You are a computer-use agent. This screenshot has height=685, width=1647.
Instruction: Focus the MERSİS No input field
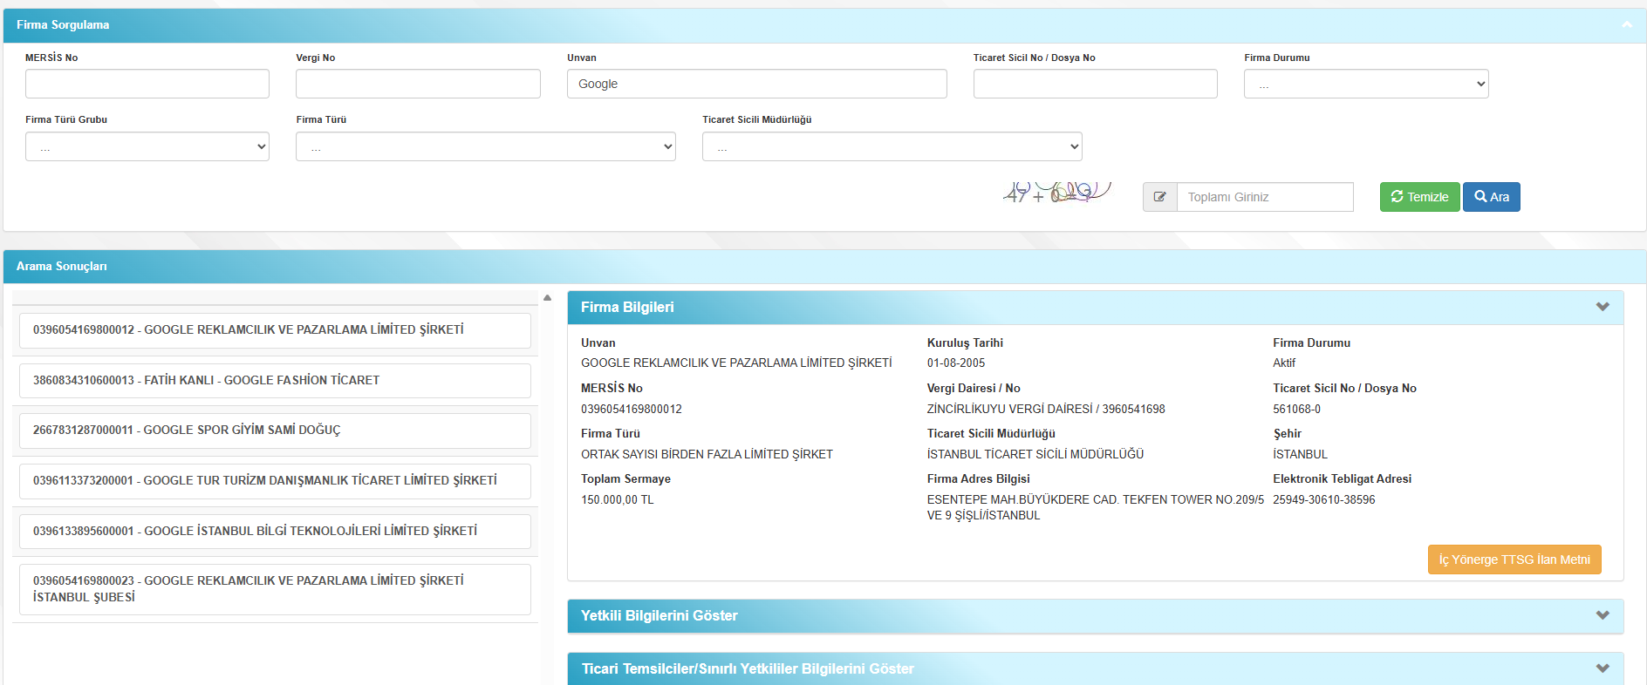coord(147,84)
